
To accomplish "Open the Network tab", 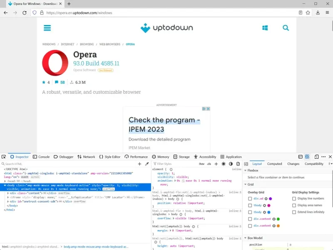I will click(x=86, y=157).
